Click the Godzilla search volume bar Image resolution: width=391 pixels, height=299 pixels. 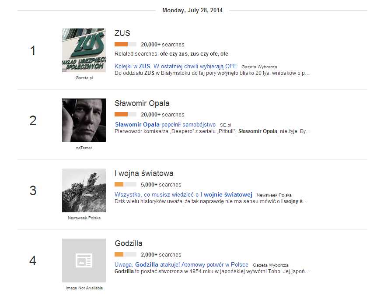coord(126,254)
